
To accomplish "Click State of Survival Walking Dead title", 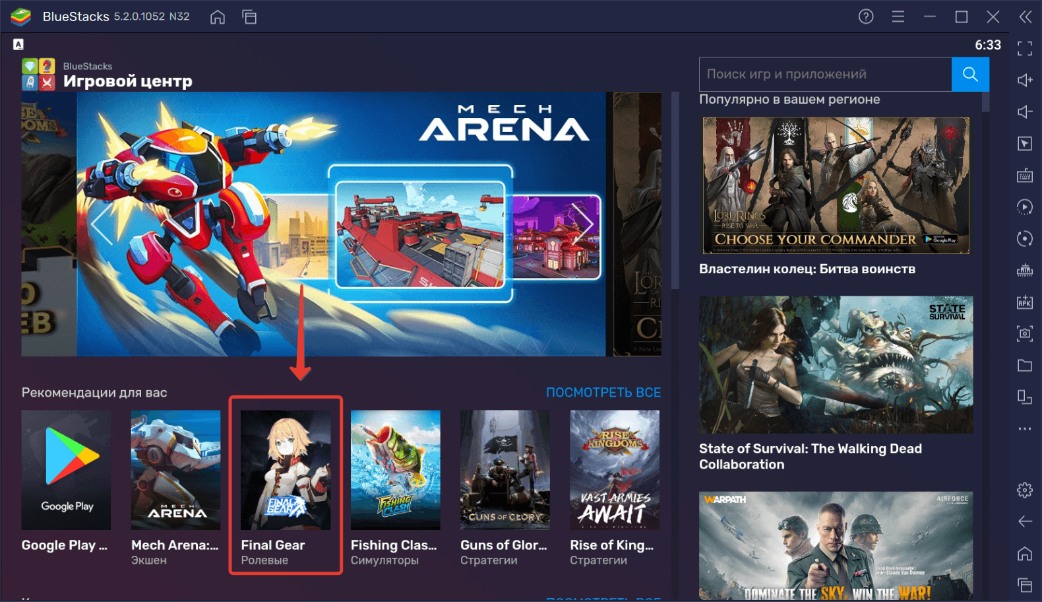I will pyautogui.click(x=811, y=456).
